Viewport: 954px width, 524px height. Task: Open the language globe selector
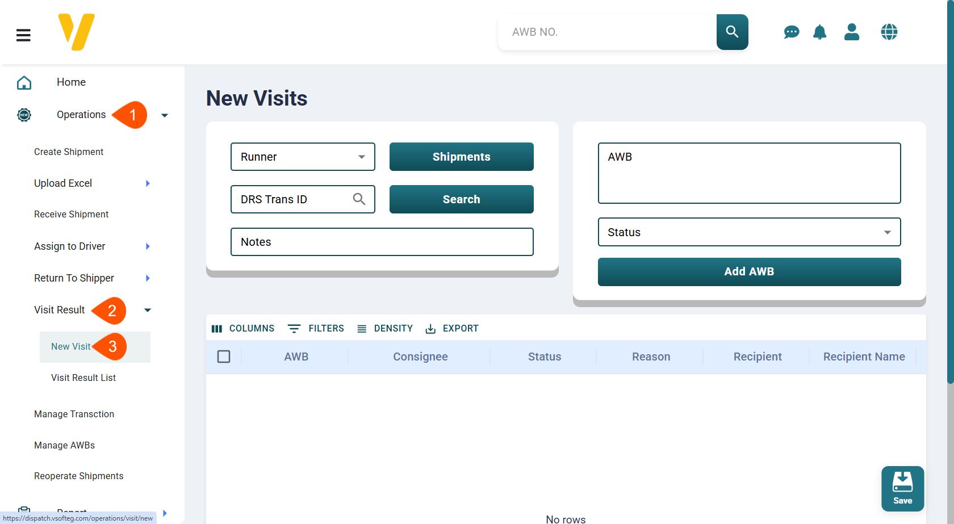click(889, 32)
